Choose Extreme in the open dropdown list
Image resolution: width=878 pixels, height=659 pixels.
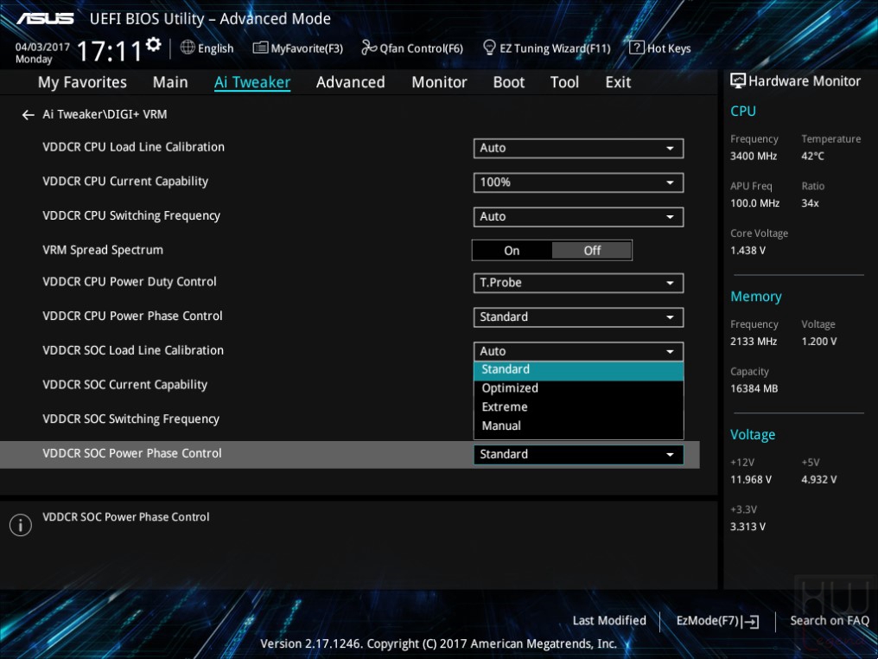pos(578,407)
